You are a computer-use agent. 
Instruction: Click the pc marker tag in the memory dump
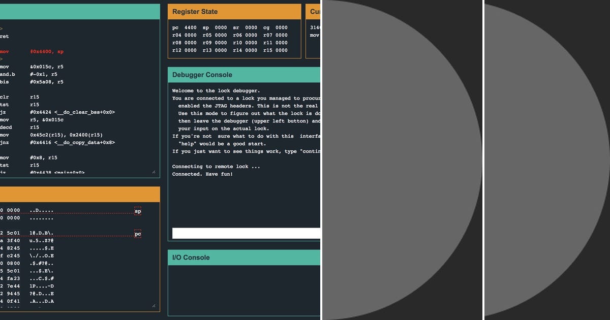(137, 234)
